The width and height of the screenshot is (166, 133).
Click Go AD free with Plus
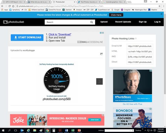point(133,104)
